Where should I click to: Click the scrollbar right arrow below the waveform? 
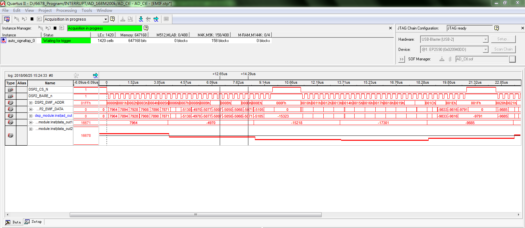518,215
